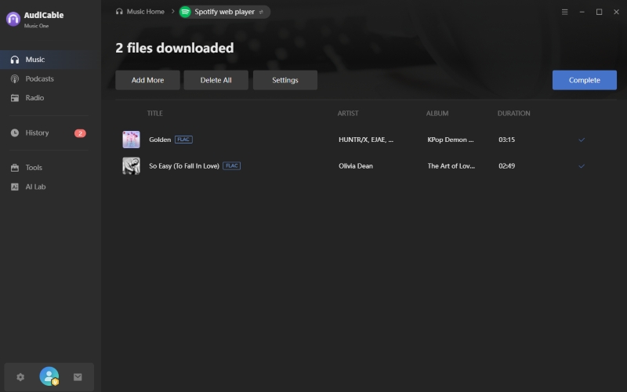
Task: Click the ARTIST column header
Action: [x=348, y=113]
